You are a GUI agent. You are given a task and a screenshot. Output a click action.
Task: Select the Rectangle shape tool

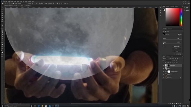point(2,43)
